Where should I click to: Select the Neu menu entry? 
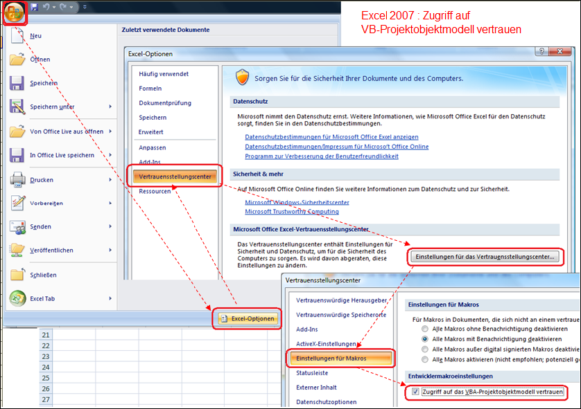point(35,36)
